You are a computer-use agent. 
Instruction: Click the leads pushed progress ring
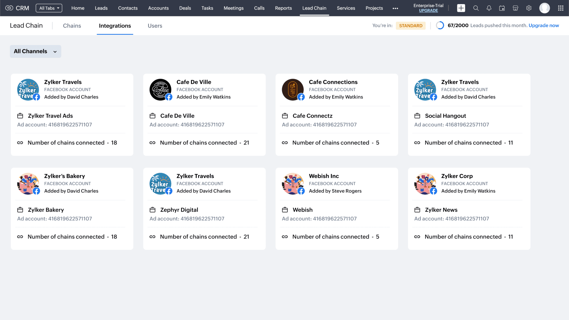440,25
